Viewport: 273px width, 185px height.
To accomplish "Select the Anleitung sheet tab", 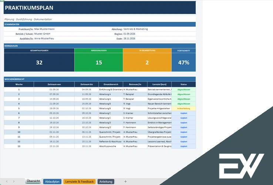I will [106, 182].
